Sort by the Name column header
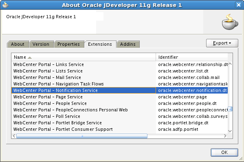 click(x=84, y=57)
